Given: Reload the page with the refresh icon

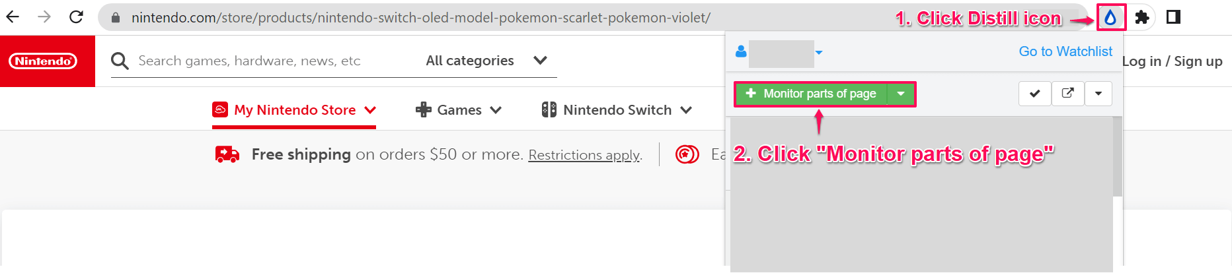Looking at the screenshot, I should 76,17.
